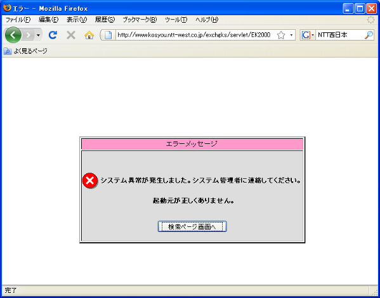Screen dimensions: 380x298
Task: Open the ファイル(F) menu
Action: pyautogui.click(x=18, y=20)
